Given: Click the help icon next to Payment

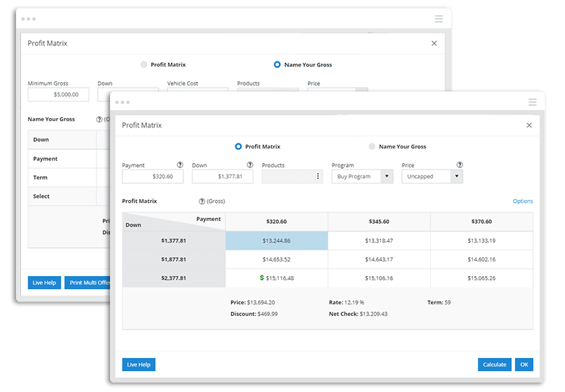Looking at the screenshot, I should pos(180,165).
